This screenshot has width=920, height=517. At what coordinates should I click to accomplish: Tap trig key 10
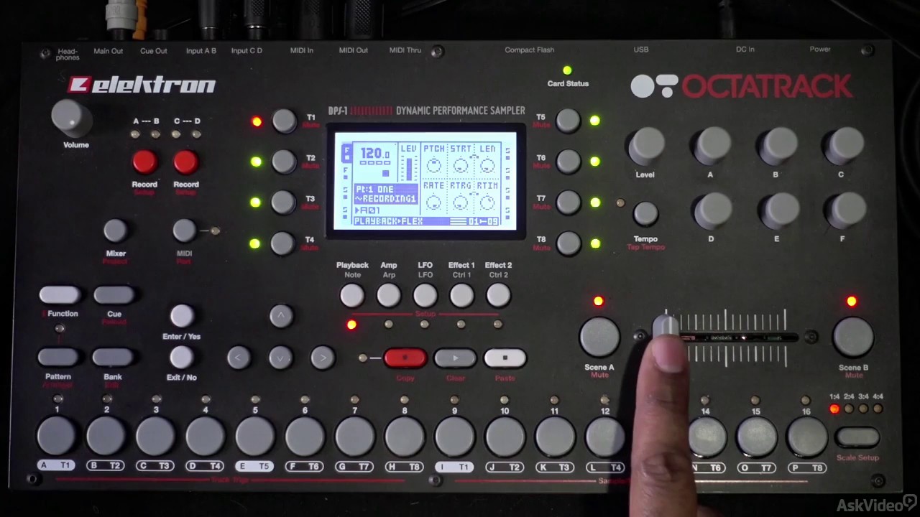click(505, 436)
